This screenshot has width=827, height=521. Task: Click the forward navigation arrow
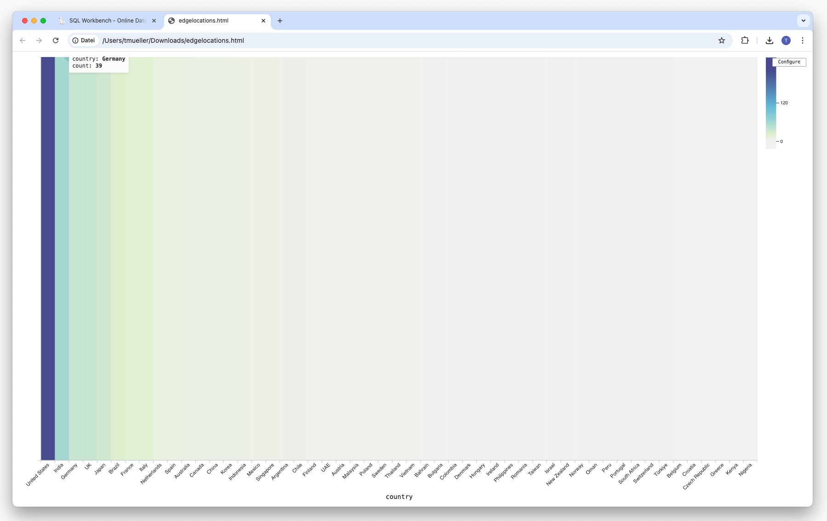[x=40, y=40]
